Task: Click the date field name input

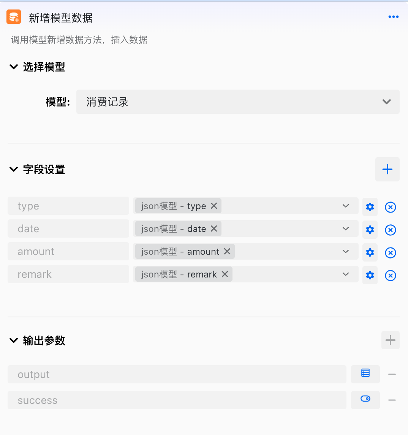Action: [68, 229]
